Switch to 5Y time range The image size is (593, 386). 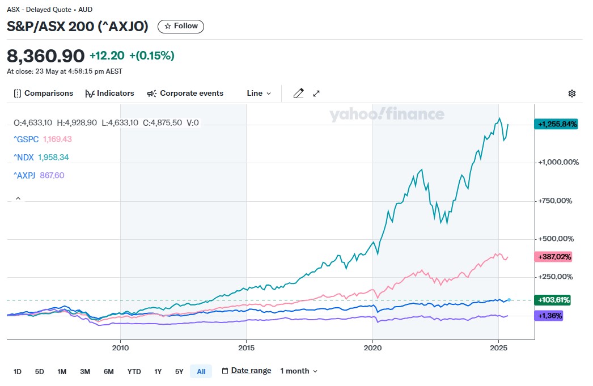179,372
